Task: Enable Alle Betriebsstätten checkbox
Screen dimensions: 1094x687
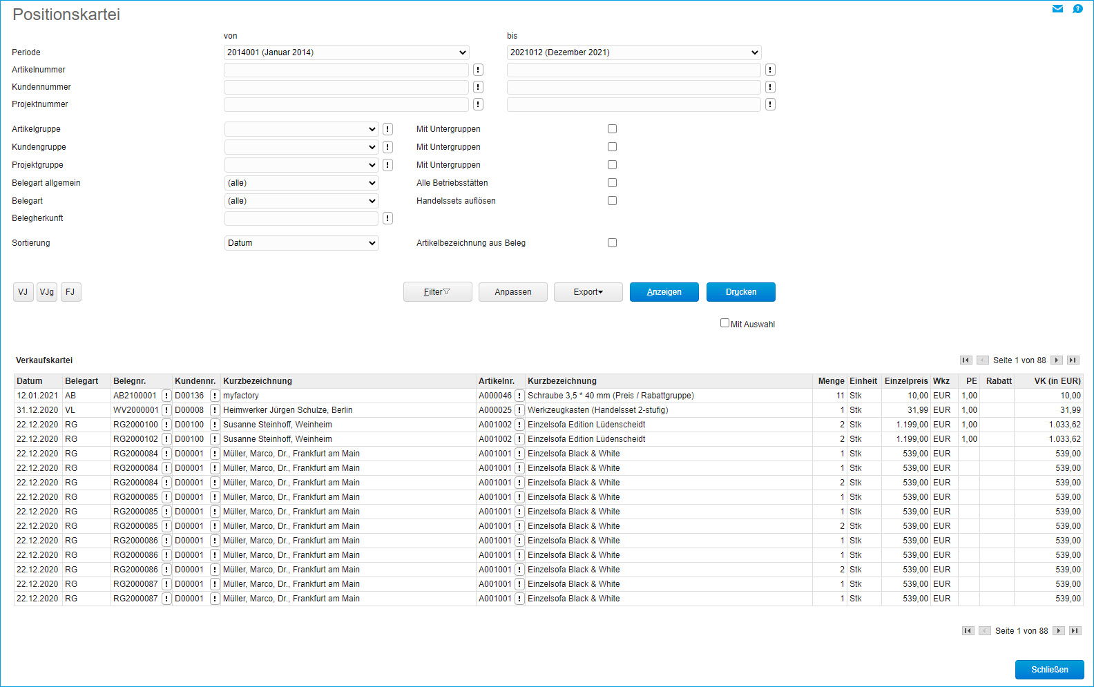Action: [612, 183]
